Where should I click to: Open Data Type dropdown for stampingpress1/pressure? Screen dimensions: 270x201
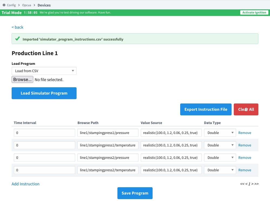click(x=220, y=133)
